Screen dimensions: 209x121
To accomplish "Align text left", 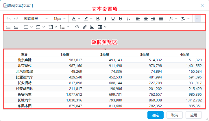I will tap(138, 19).
